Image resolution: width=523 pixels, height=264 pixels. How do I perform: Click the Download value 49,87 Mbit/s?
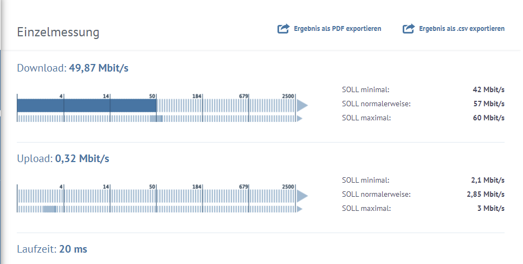coord(99,68)
